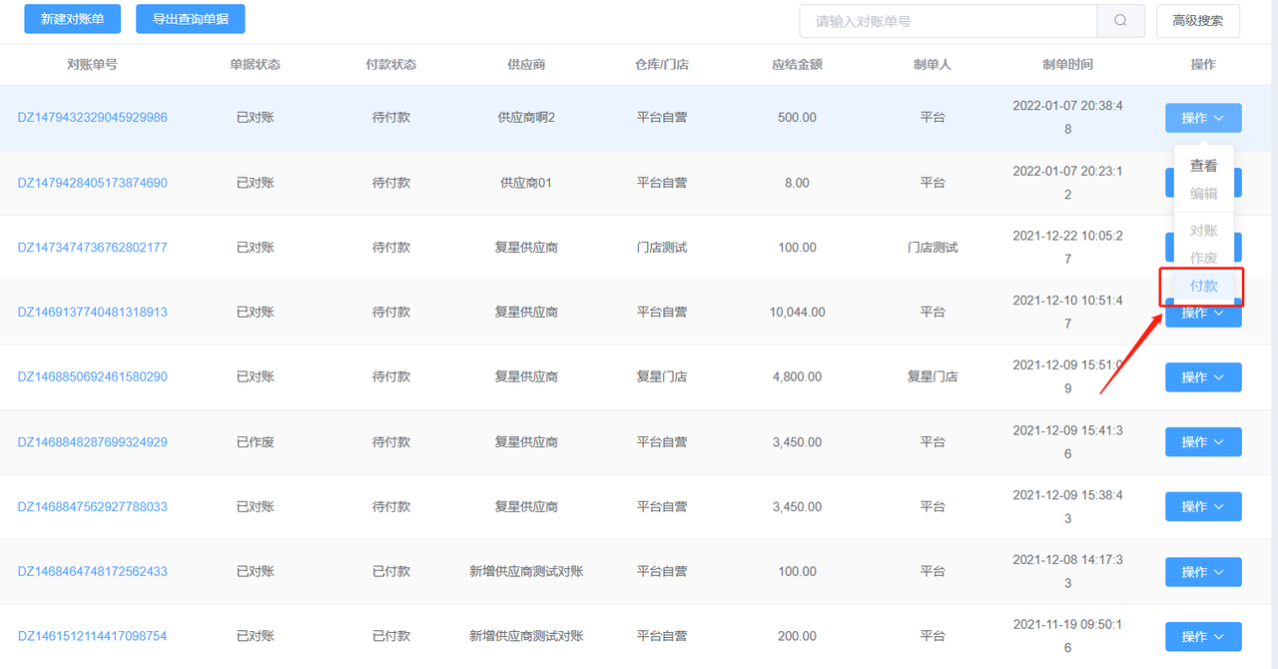The height and width of the screenshot is (669, 1278).
Task: Select 查看 in the open 操作 menu
Action: 1203,167
